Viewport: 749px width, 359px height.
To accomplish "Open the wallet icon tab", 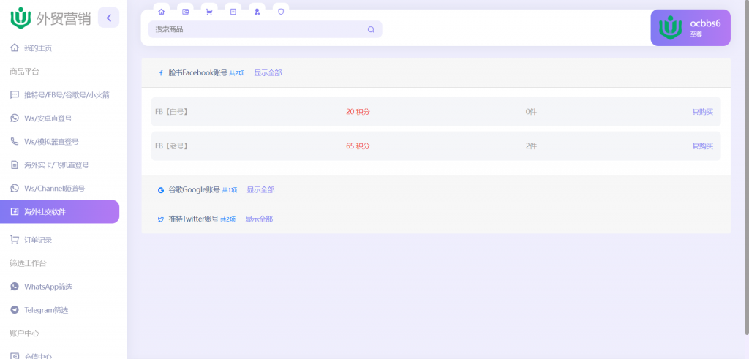I will (185, 12).
